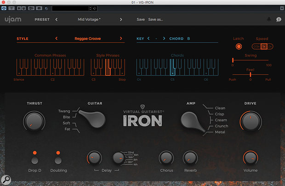285x186 pixels.
Task: Click the small round knob in host toolbar
Action: click(46, 8)
